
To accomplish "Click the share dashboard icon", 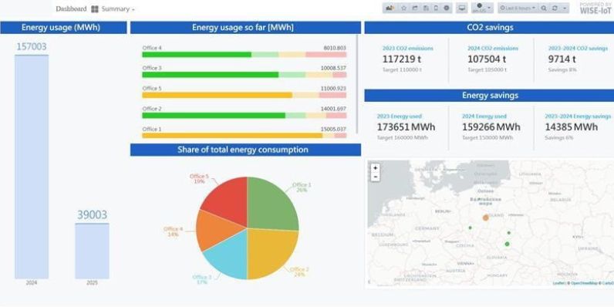I will pos(415,8).
